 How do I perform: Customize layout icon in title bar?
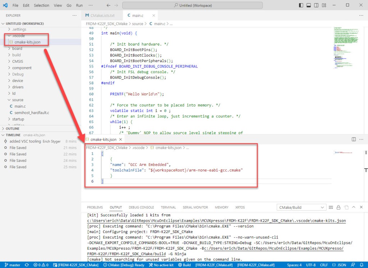click(x=324, y=5)
